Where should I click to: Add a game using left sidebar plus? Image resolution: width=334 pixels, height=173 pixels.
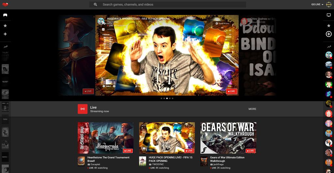[5, 34]
